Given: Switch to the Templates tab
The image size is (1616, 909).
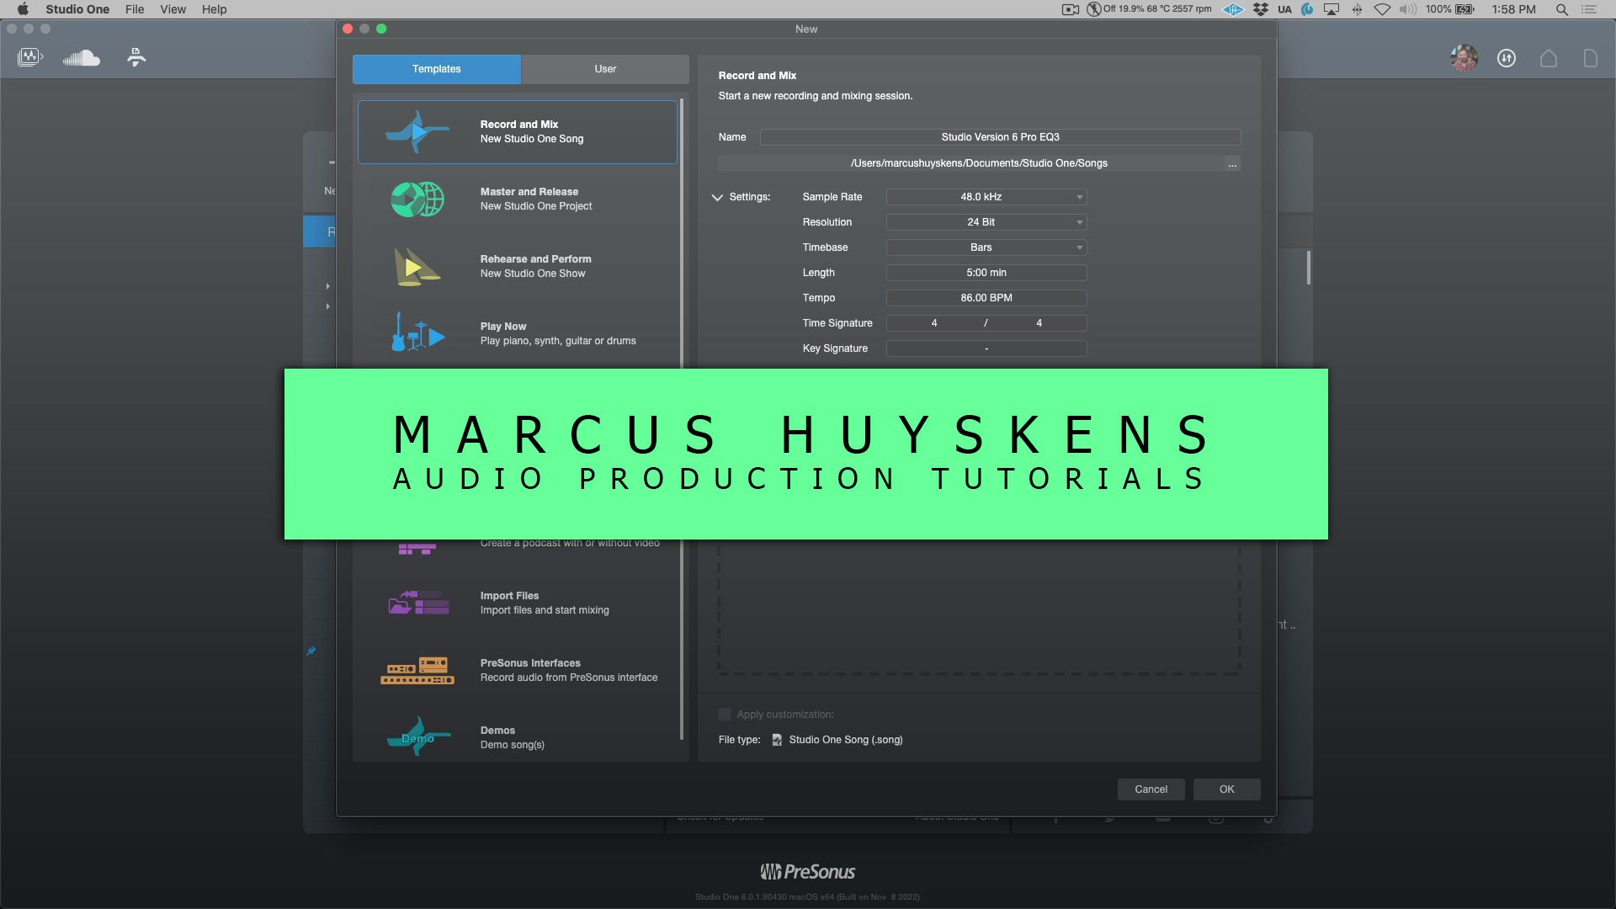Looking at the screenshot, I should click(x=437, y=69).
